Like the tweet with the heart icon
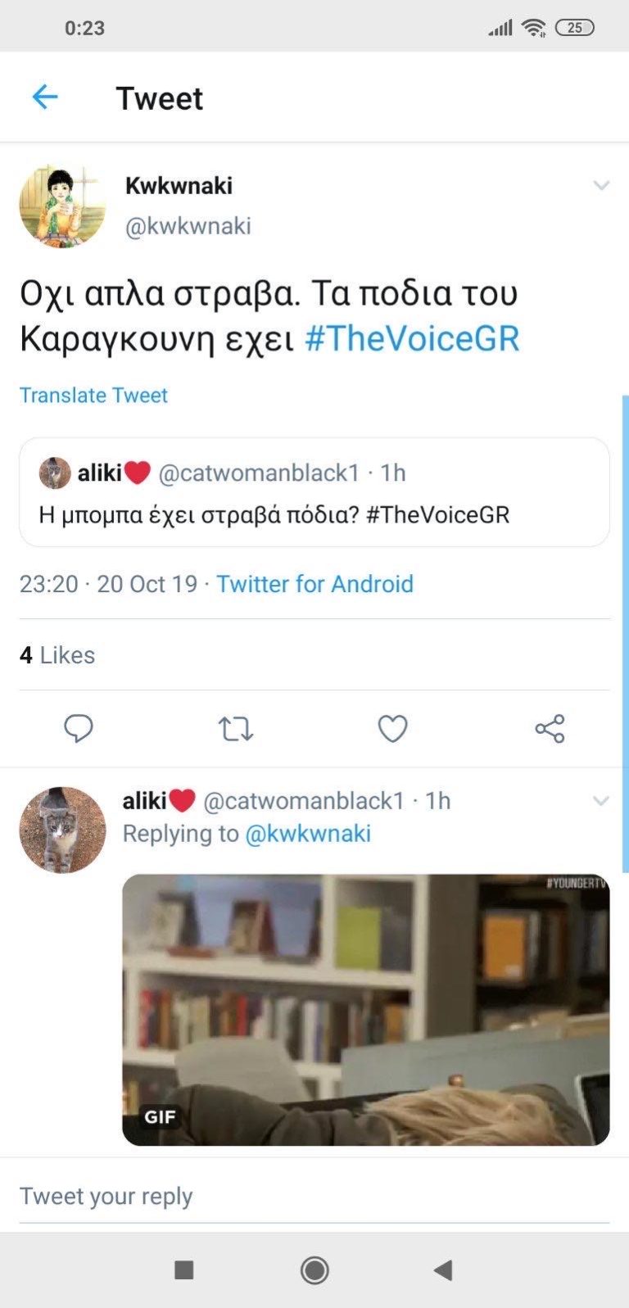Image resolution: width=629 pixels, height=1308 pixels. 392,728
